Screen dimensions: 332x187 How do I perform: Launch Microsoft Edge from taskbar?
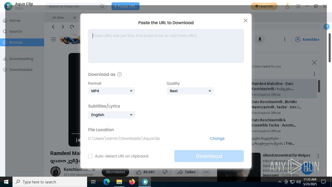[107, 182]
